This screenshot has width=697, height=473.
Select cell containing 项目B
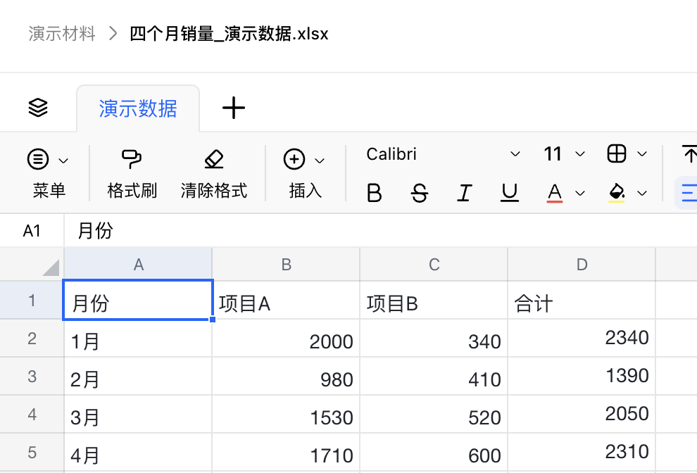[x=434, y=300]
